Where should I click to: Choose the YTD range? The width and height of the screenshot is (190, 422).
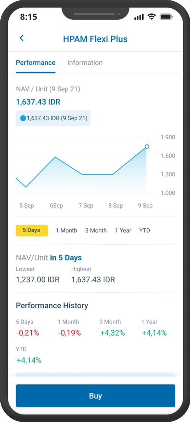(x=145, y=231)
